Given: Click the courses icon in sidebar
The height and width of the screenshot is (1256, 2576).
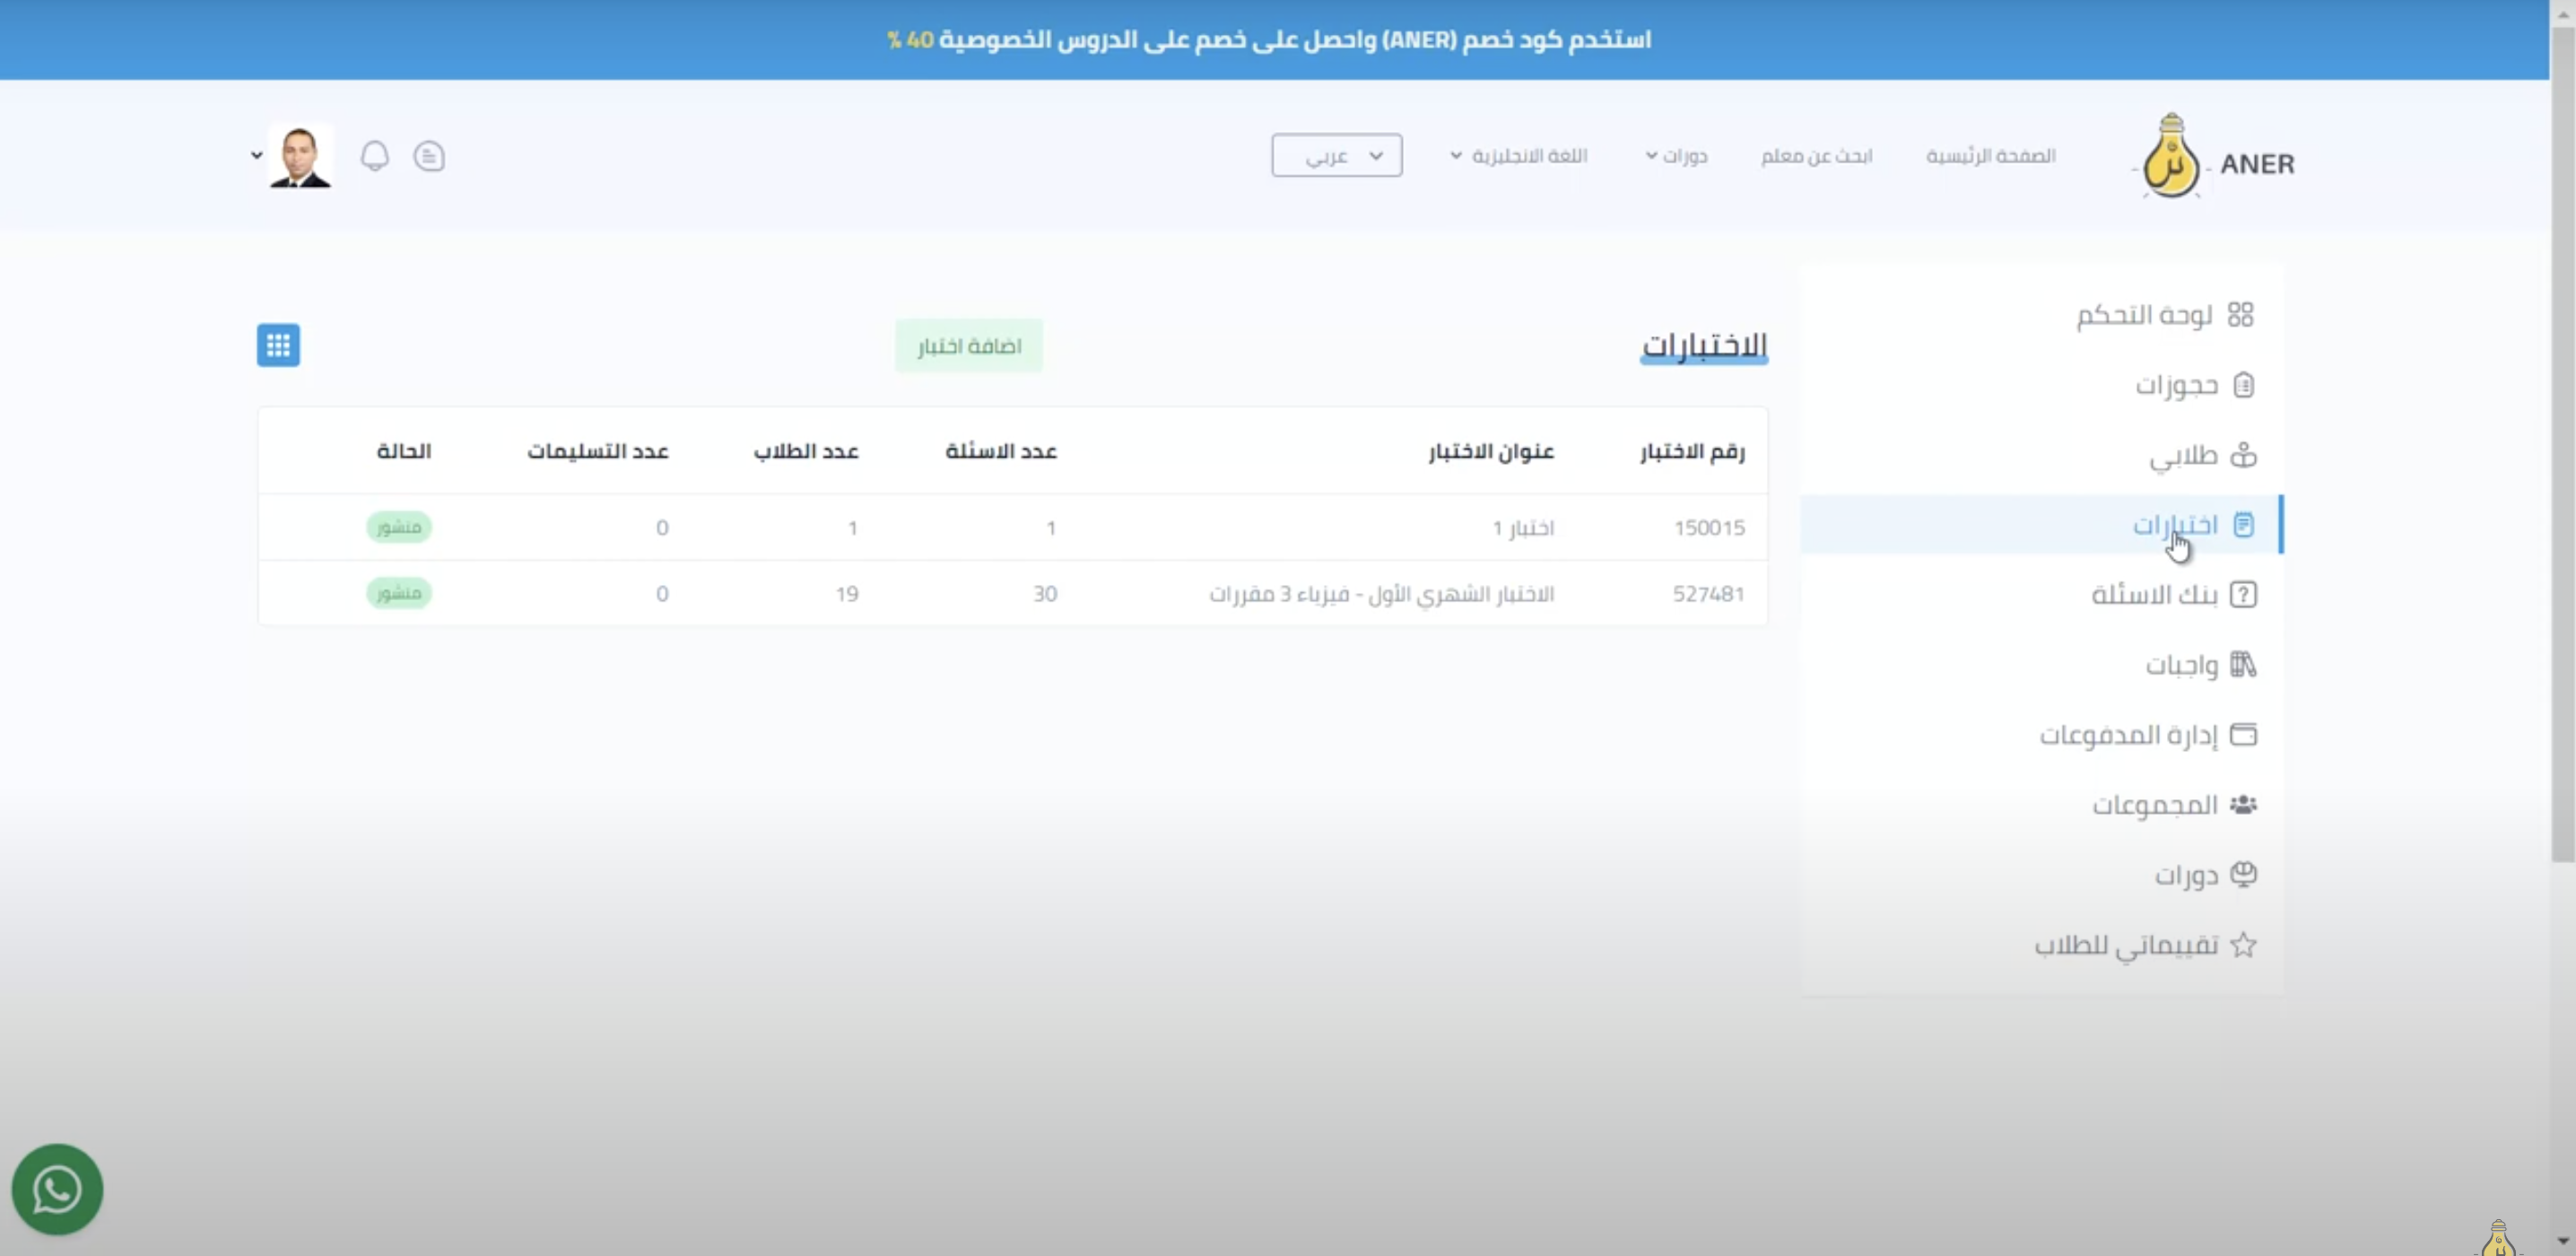Looking at the screenshot, I should pos(2244,875).
